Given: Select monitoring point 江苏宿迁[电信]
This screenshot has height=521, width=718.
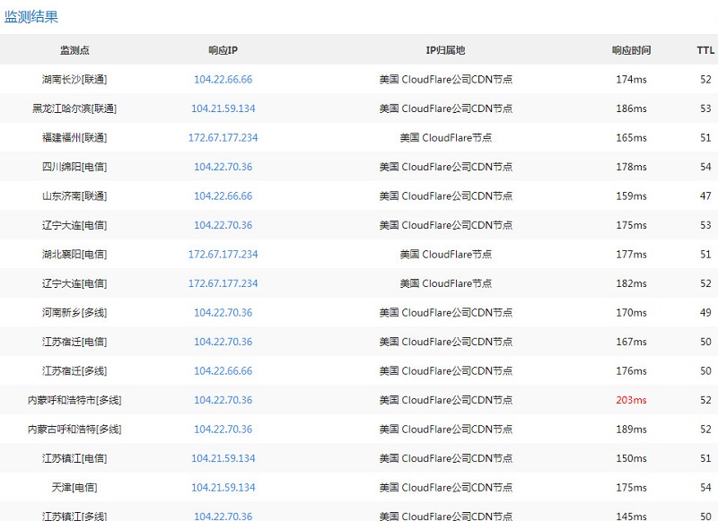Looking at the screenshot, I should (74, 342).
